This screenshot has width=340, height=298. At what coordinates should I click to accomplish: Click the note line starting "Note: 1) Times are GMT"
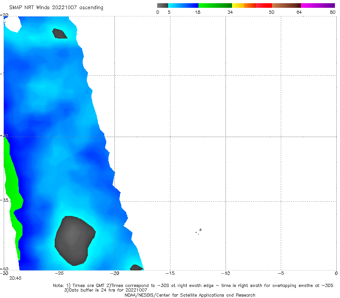[x=193, y=286]
